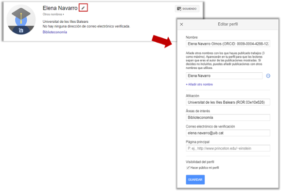Click the Editar perfil dialog title

[x=228, y=24]
